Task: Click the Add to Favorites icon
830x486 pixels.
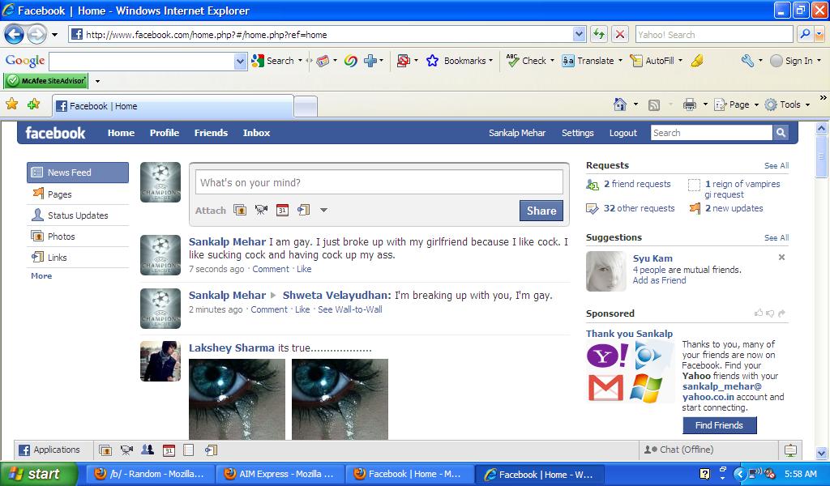Action: 34,104
